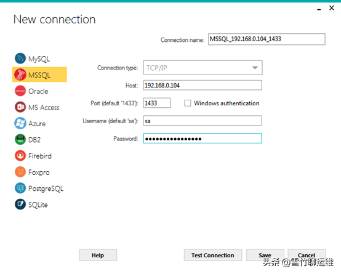The height and width of the screenshot is (274, 341).
Task: Select the Foxpro database icon
Action: [20, 172]
